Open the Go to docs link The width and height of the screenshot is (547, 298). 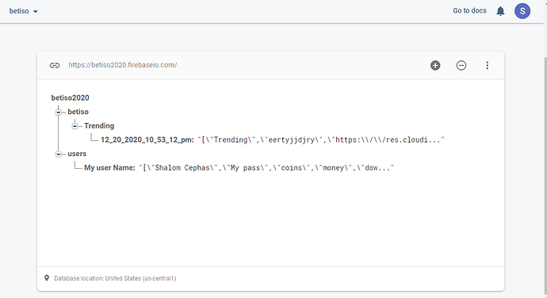469,11
